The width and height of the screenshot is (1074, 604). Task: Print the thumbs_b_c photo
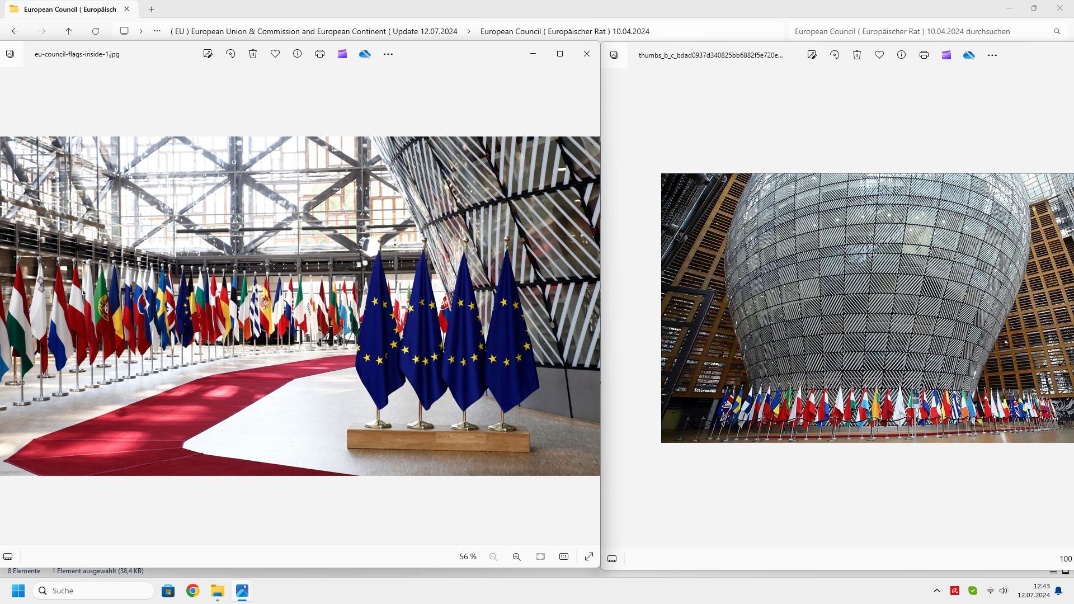click(924, 55)
